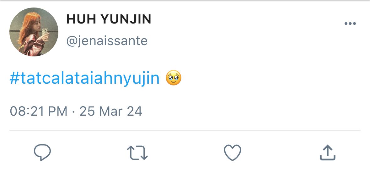Image resolution: width=370 pixels, height=173 pixels.
Task: Open the three-dot more options menu
Action: [x=350, y=23]
